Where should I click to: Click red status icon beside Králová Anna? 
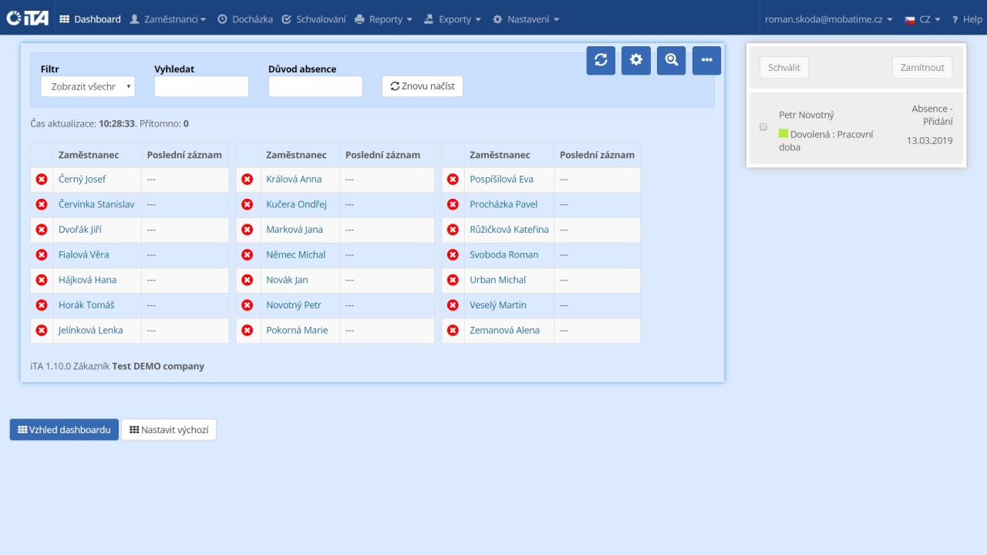pyautogui.click(x=248, y=180)
